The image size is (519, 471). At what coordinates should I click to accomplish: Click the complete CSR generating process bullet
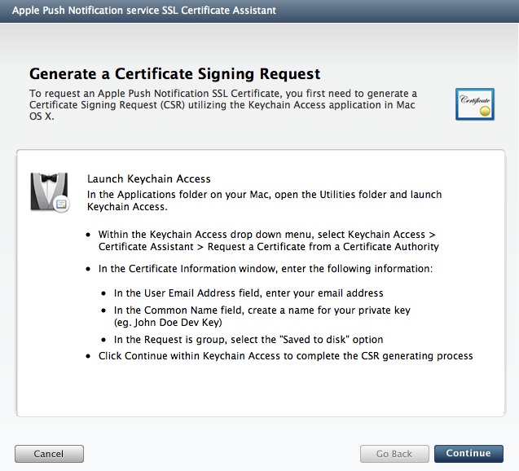click(285, 356)
